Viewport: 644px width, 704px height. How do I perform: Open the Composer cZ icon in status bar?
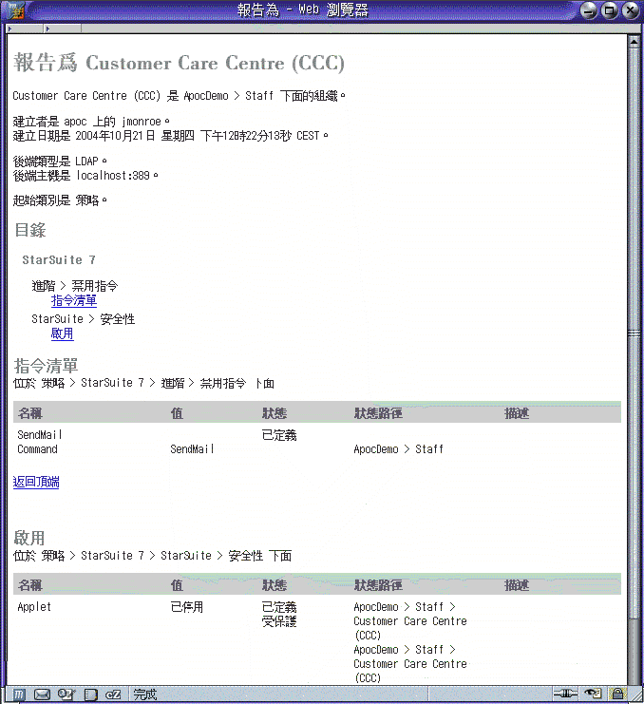click(x=113, y=694)
